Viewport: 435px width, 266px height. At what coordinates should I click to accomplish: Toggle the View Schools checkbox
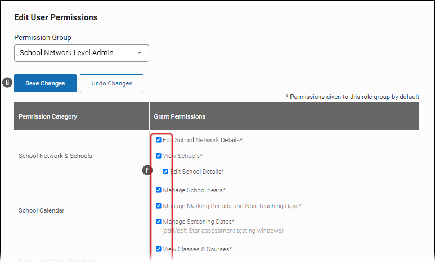click(x=158, y=156)
